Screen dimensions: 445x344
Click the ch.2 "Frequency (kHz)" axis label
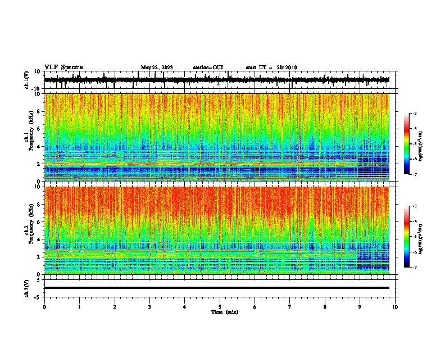click(31, 224)
